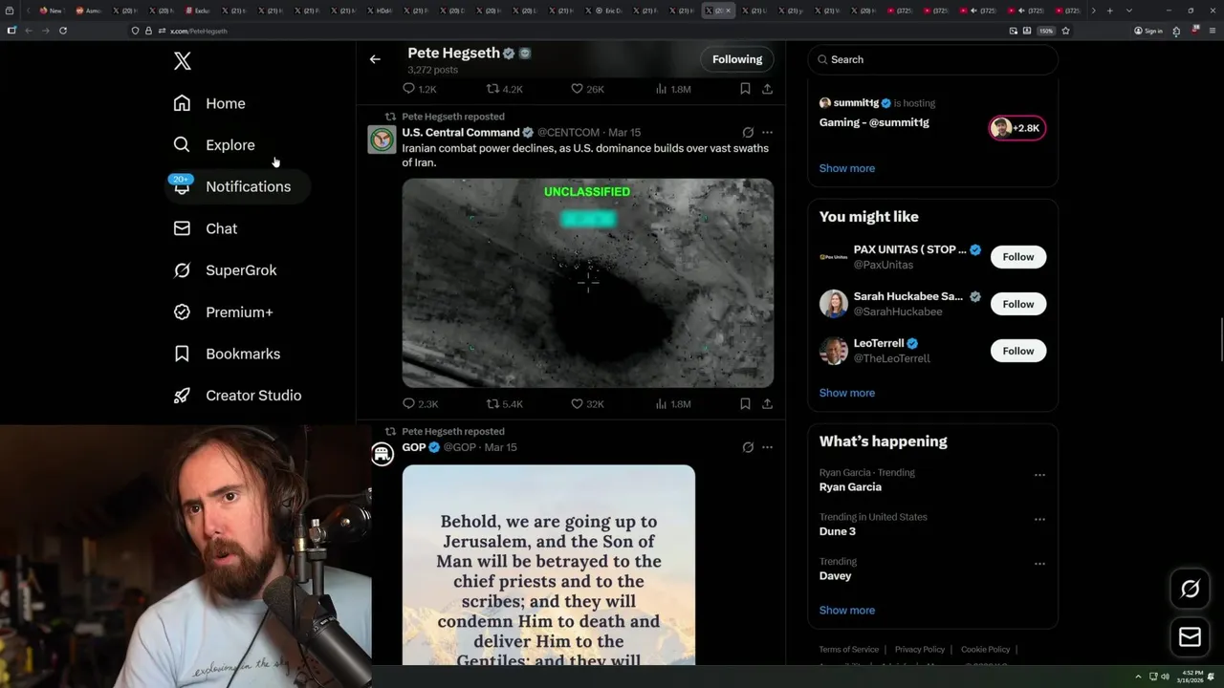The width and height of the screenshot is (1224, 688).
Task: Open Chat from the sidebar
Action: pyautogui.click(x=206, y=228)
